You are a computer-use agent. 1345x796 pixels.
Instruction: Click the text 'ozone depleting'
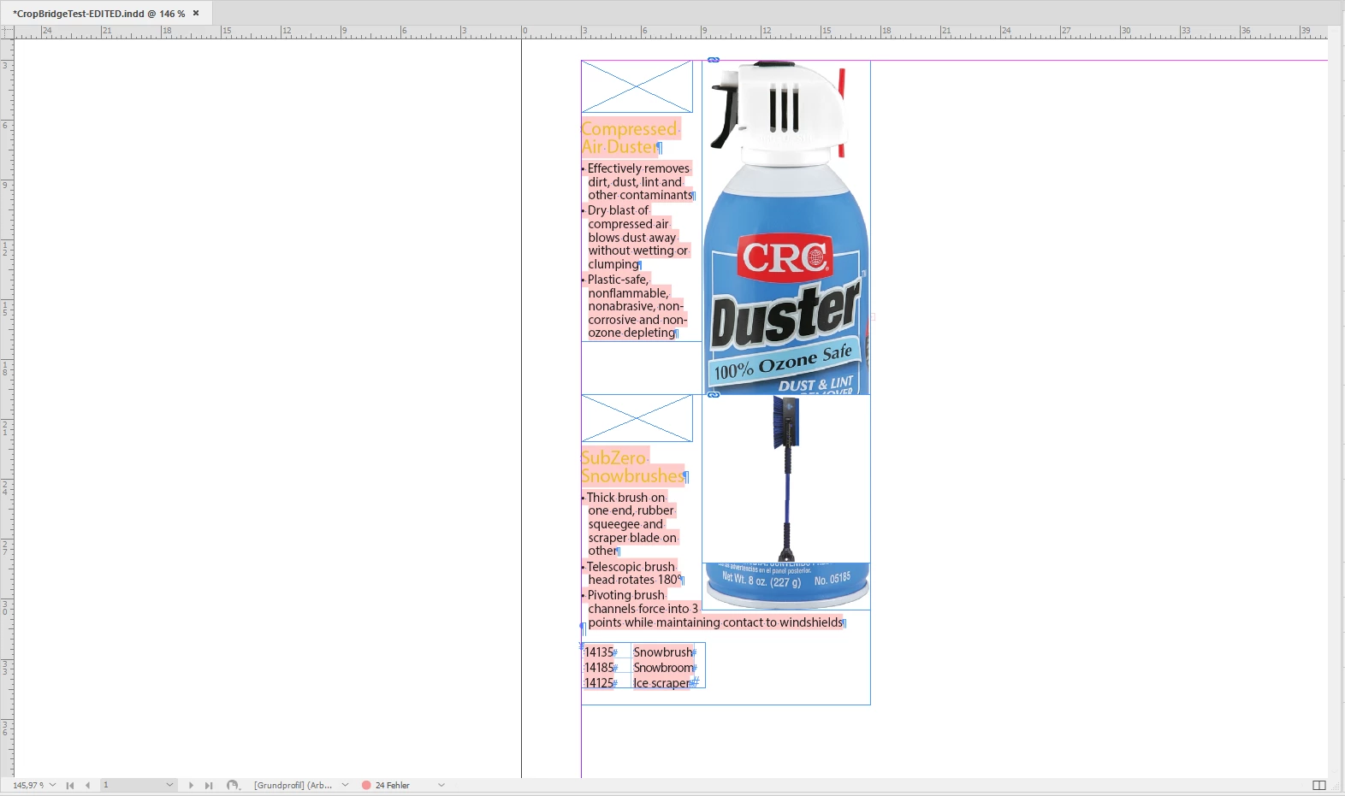(631, 333)
